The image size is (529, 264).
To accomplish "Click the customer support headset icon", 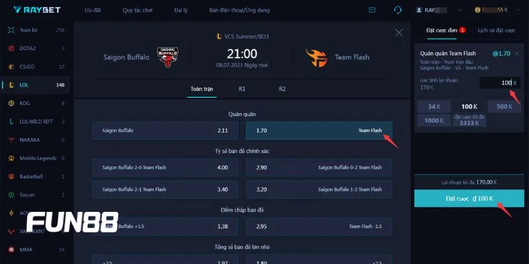I will point(397,11).
